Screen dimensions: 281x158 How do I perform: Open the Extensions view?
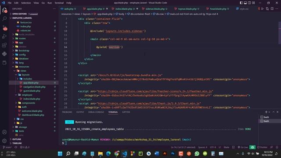point(4,45)
